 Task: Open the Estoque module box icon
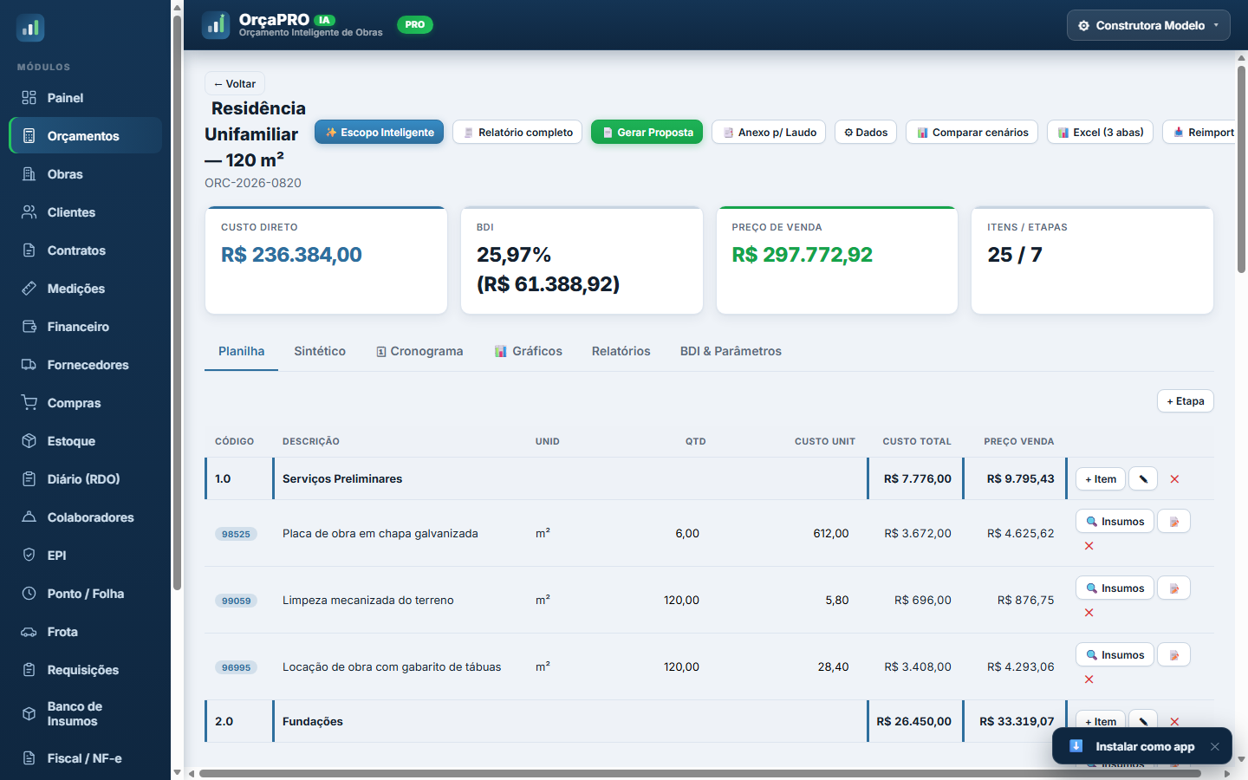(29, 441)
